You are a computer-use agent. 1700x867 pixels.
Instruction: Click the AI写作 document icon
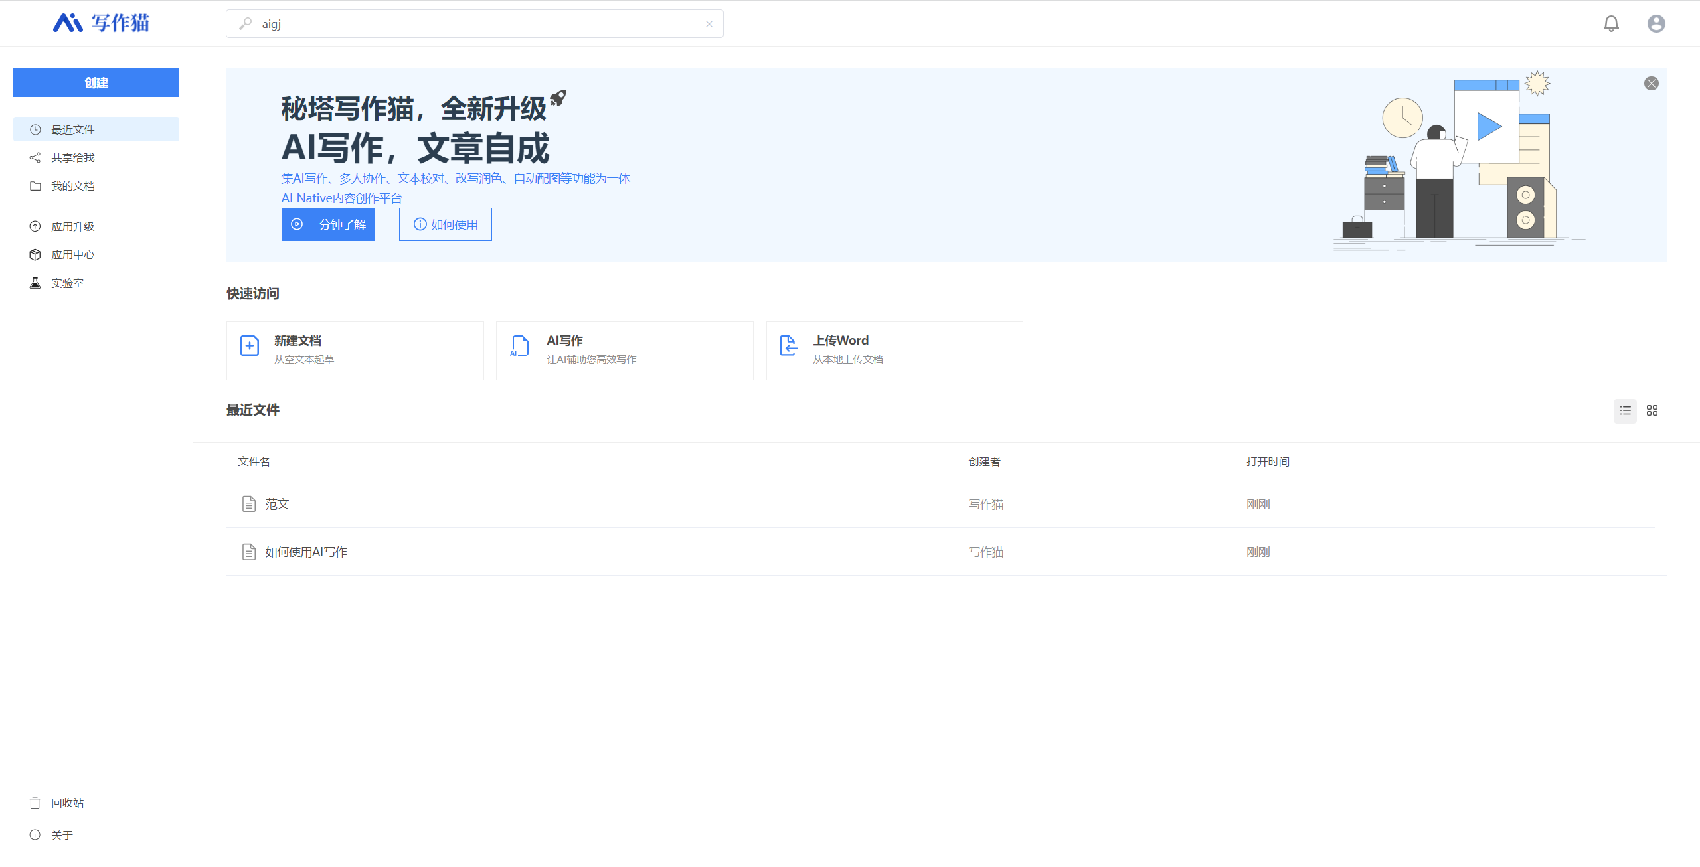point(519,346)
